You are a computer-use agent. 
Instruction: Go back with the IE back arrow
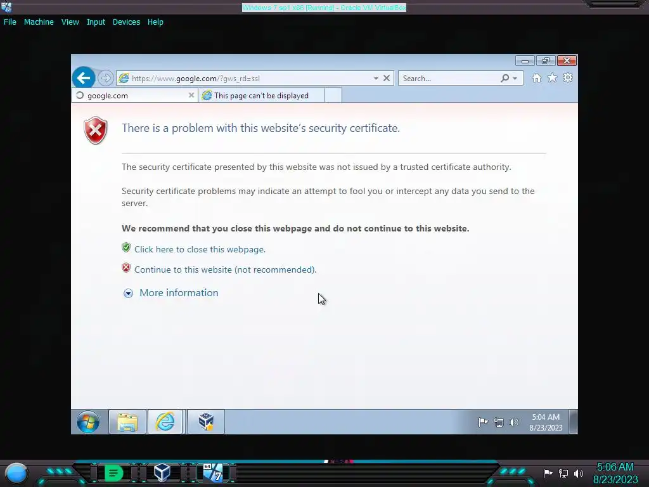[x=84, y=77]
